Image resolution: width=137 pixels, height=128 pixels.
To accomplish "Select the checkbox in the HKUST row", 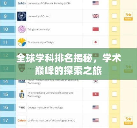I will (114, 94).
